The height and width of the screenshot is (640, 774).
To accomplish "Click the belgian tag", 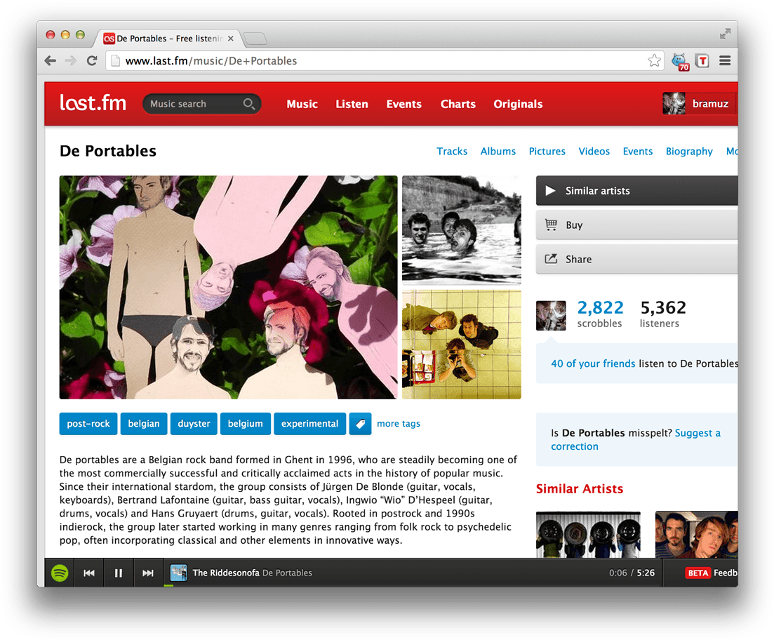I will (x=144, y=424).
